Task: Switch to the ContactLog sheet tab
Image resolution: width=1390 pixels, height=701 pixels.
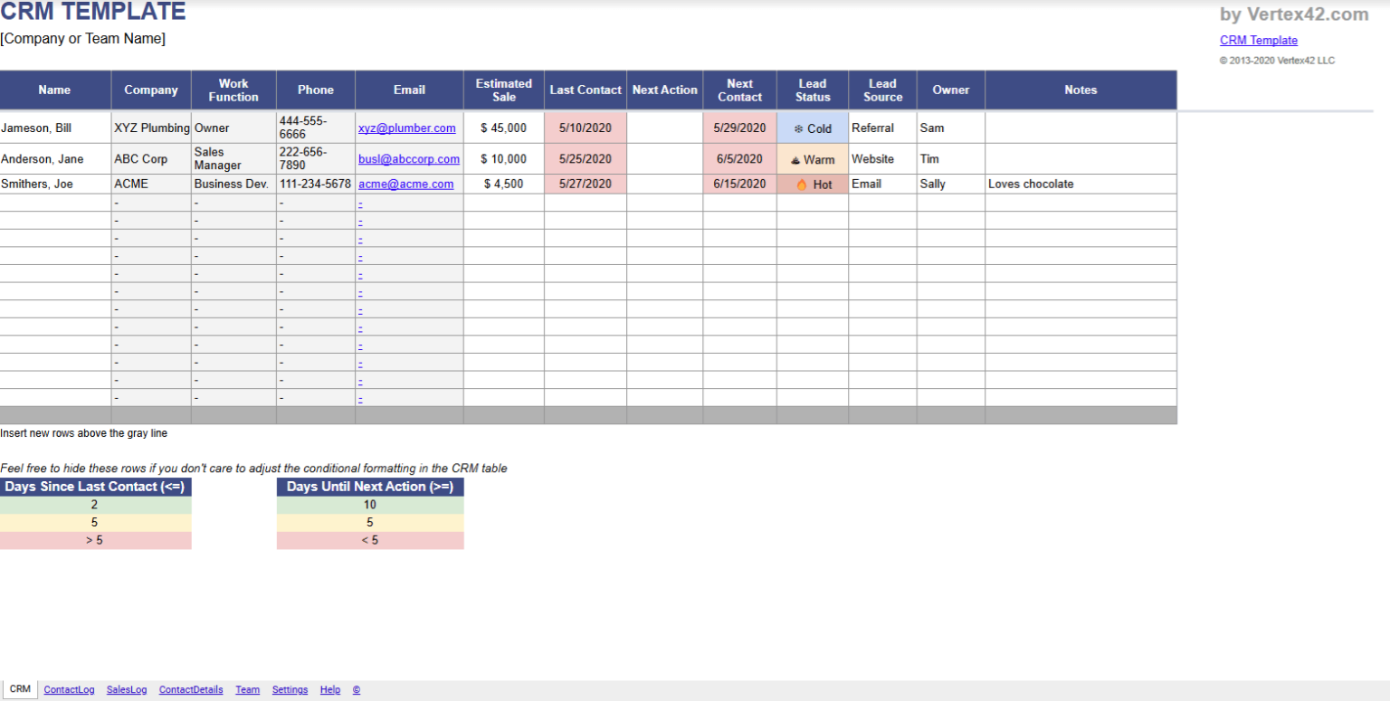Action: pos(69,689)
